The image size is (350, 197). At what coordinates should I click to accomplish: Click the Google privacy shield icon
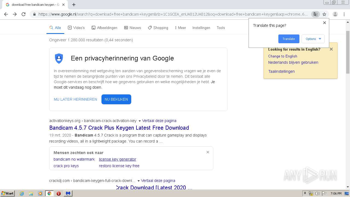click(59, 58)
